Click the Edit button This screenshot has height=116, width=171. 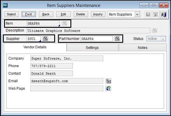pos(63,14)
